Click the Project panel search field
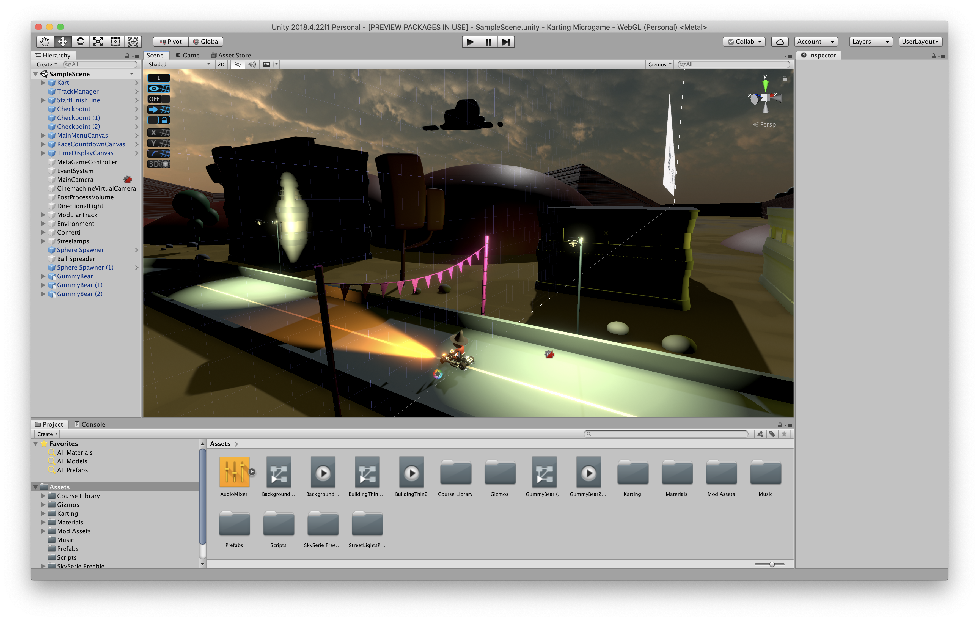Image resolution: width=979 pixels, height=621 pixels. point(666,434)
